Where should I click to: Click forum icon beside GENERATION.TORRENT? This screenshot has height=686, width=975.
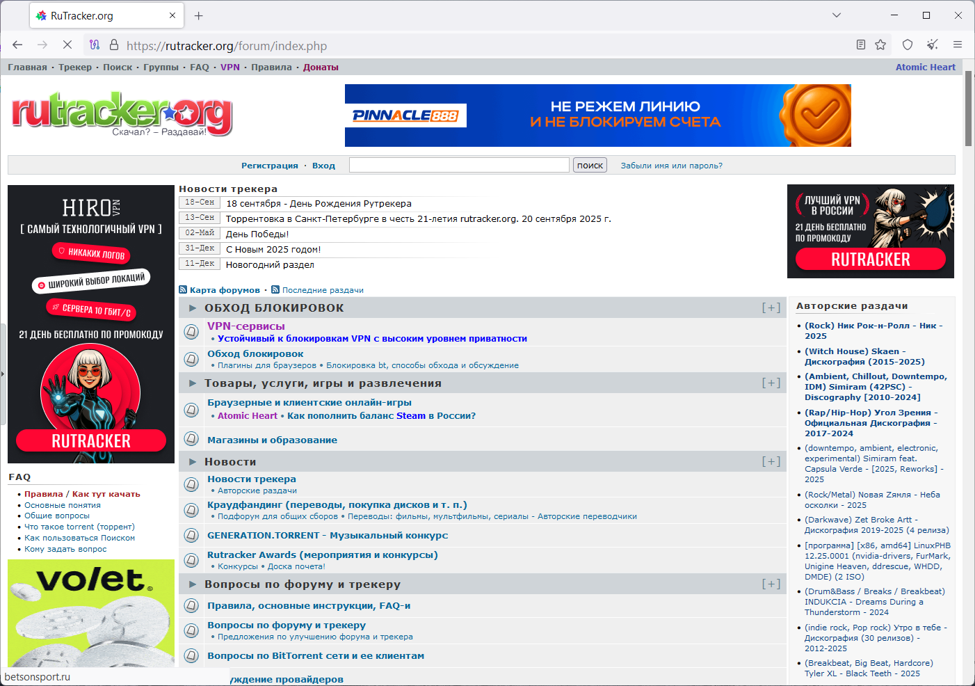[x=191, y=535]
